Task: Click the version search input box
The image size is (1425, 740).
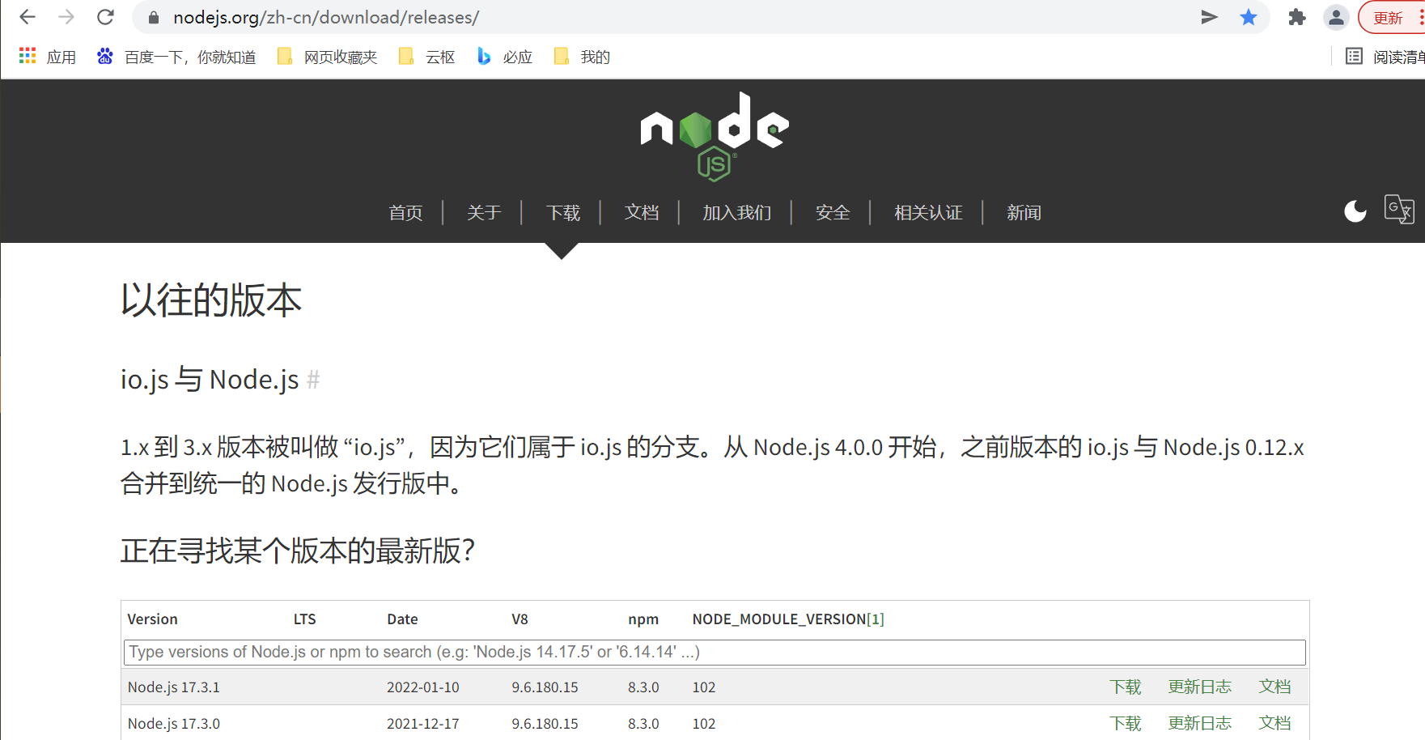Action: coord(713,652)
